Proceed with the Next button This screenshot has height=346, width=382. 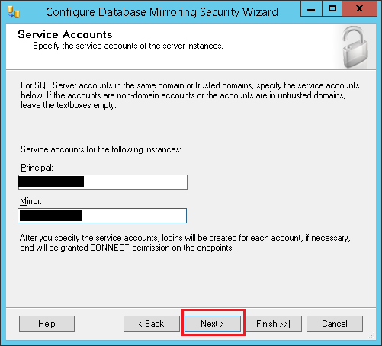click(x=213, y=324)
